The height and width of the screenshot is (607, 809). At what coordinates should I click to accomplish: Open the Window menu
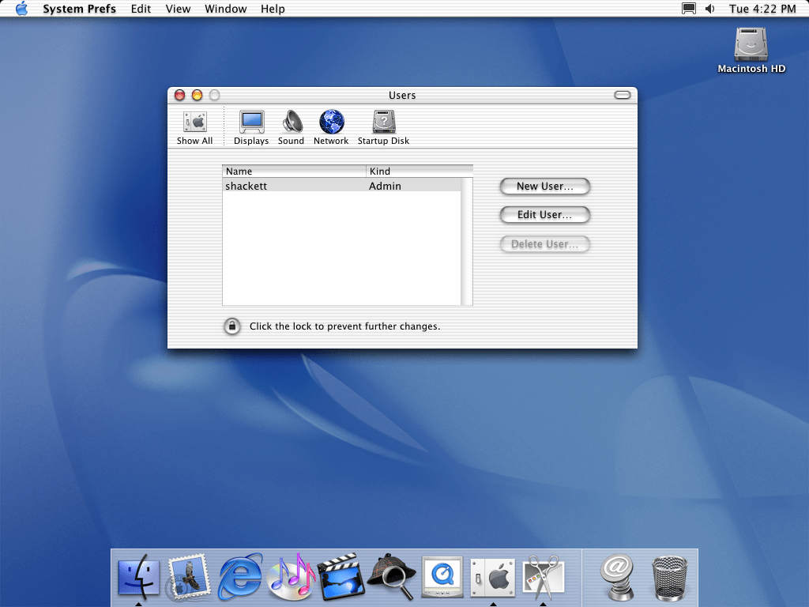coord(225,9)
